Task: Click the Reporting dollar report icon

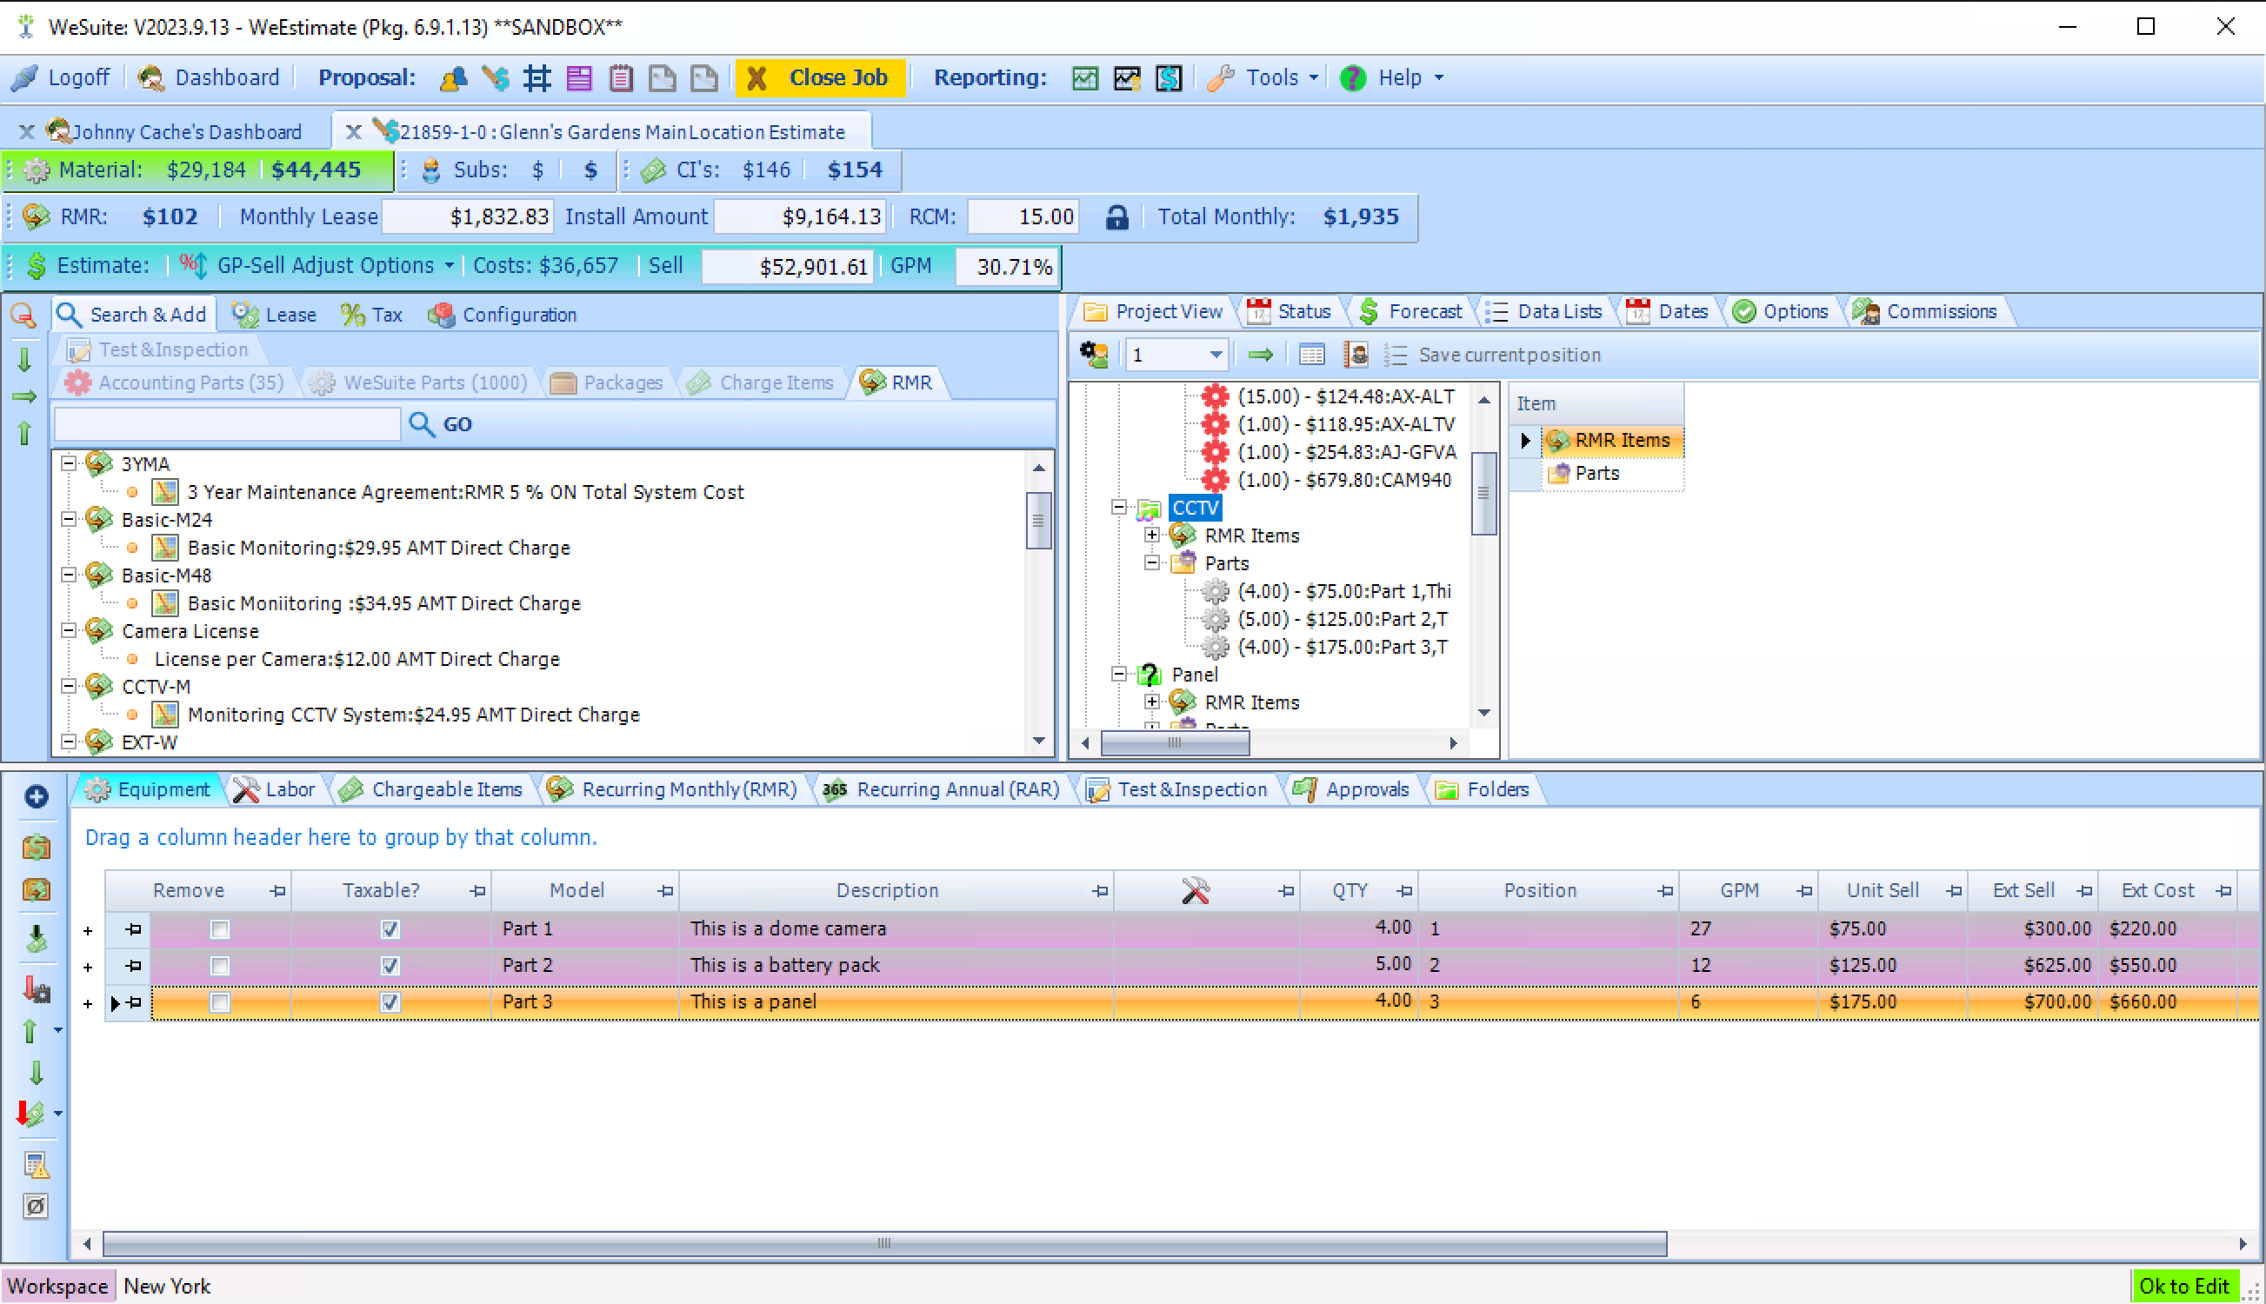Action: pos(1168,79)
